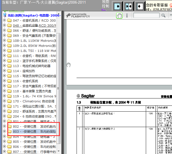The width and height of the screenshot is (172, 154).
Task: Select the FlashPaper text selection tool
Action: [127, 15]
